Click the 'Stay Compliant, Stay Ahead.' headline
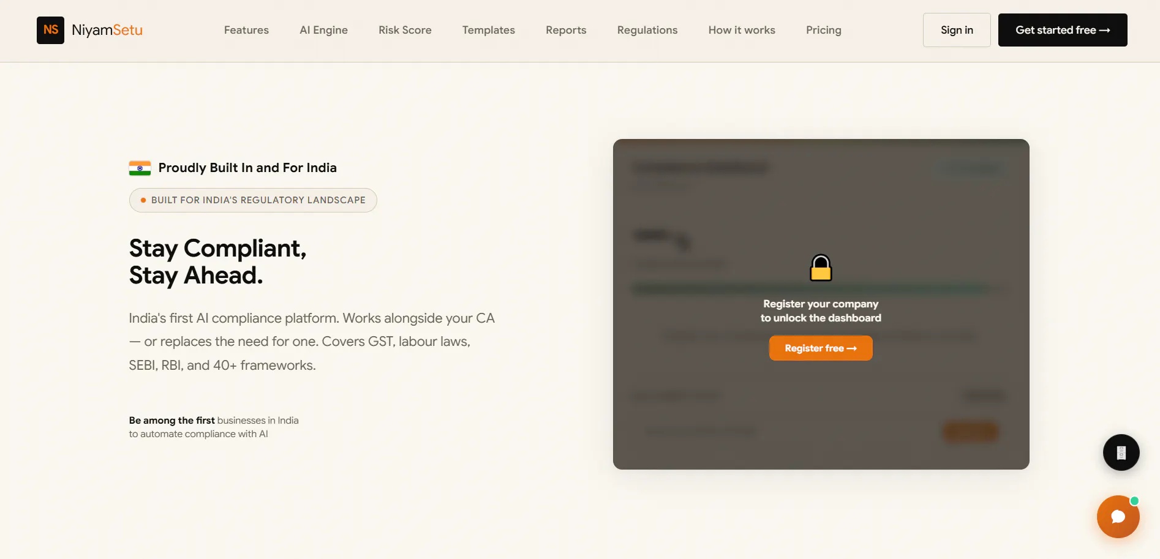 [x=218, y=261]
